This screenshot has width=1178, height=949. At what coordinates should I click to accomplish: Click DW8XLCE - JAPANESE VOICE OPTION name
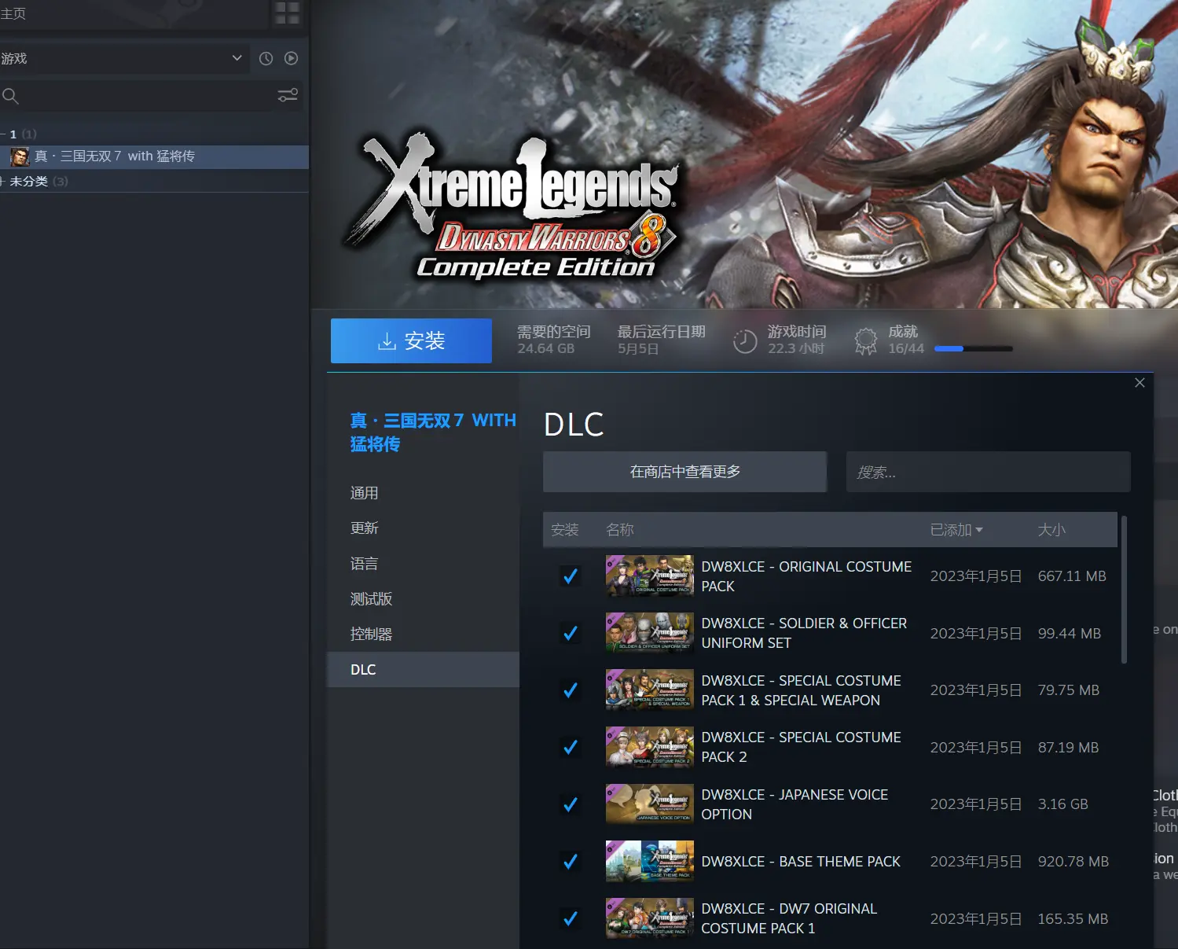[x=795, y=804]
